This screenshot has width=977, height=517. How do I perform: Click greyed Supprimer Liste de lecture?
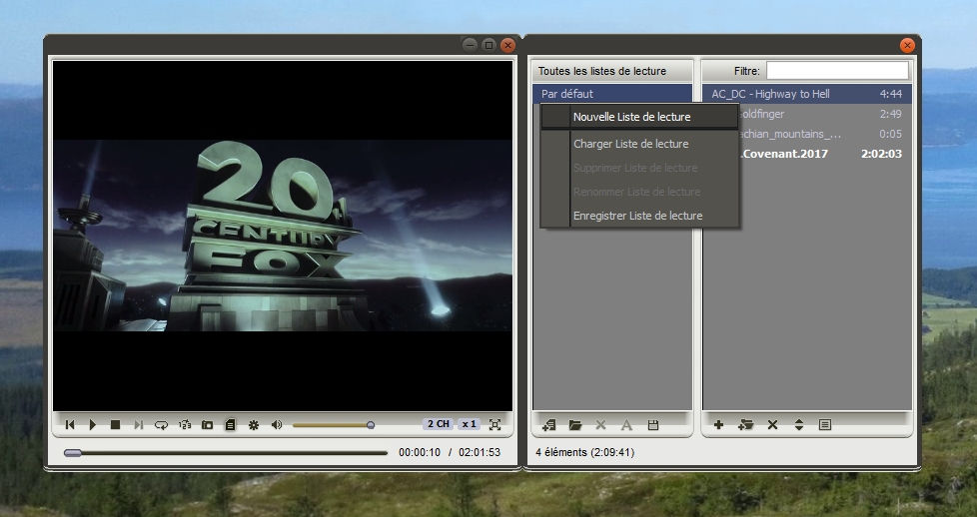tap(640, 169)
